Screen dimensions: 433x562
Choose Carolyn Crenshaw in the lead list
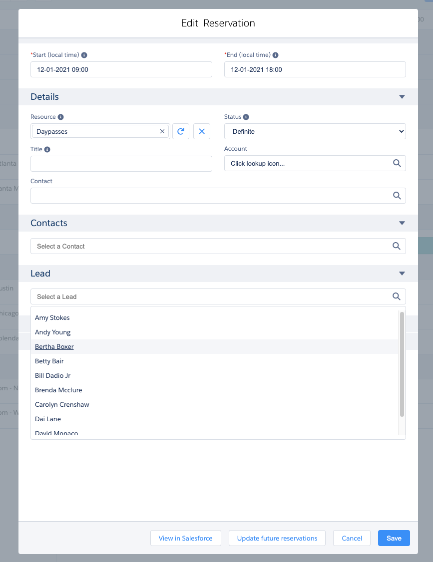click(62, 405)
